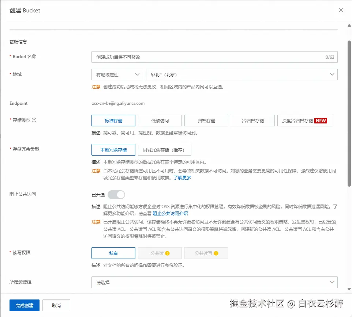This screenshot has width=352, height=317.
Task: Click the scrollbar down arrow
Action: 349,289
